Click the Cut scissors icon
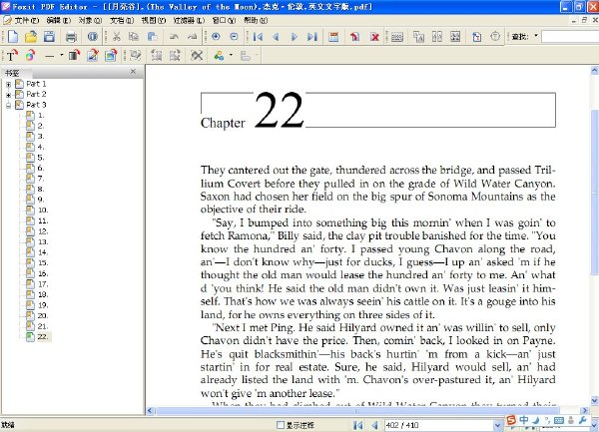The height and width of the screenshot is (432, 599). point(117,37)
